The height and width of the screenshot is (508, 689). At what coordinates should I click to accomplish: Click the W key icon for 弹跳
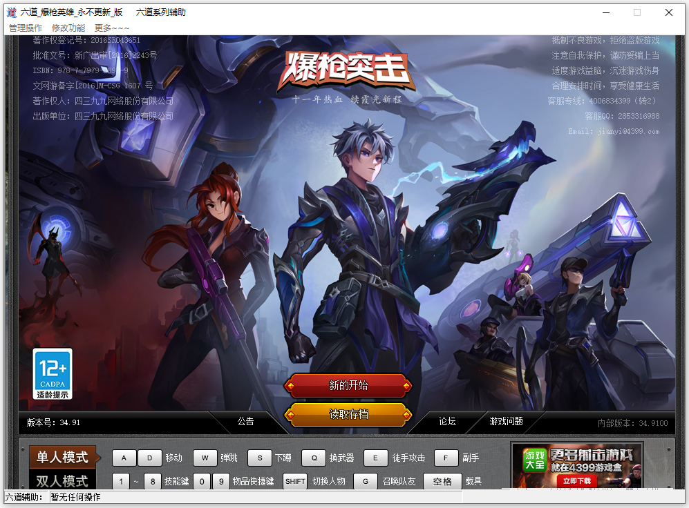[x=205, y=458]
